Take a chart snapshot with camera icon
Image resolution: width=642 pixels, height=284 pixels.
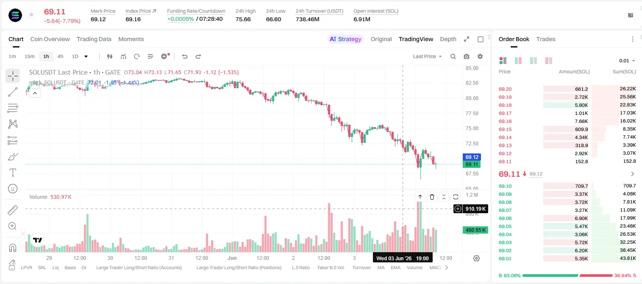[467, 56]
